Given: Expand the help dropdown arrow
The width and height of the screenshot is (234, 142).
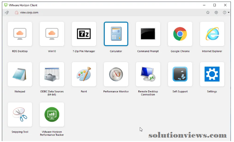Looking at the screenshot, I should click(229, 13).
